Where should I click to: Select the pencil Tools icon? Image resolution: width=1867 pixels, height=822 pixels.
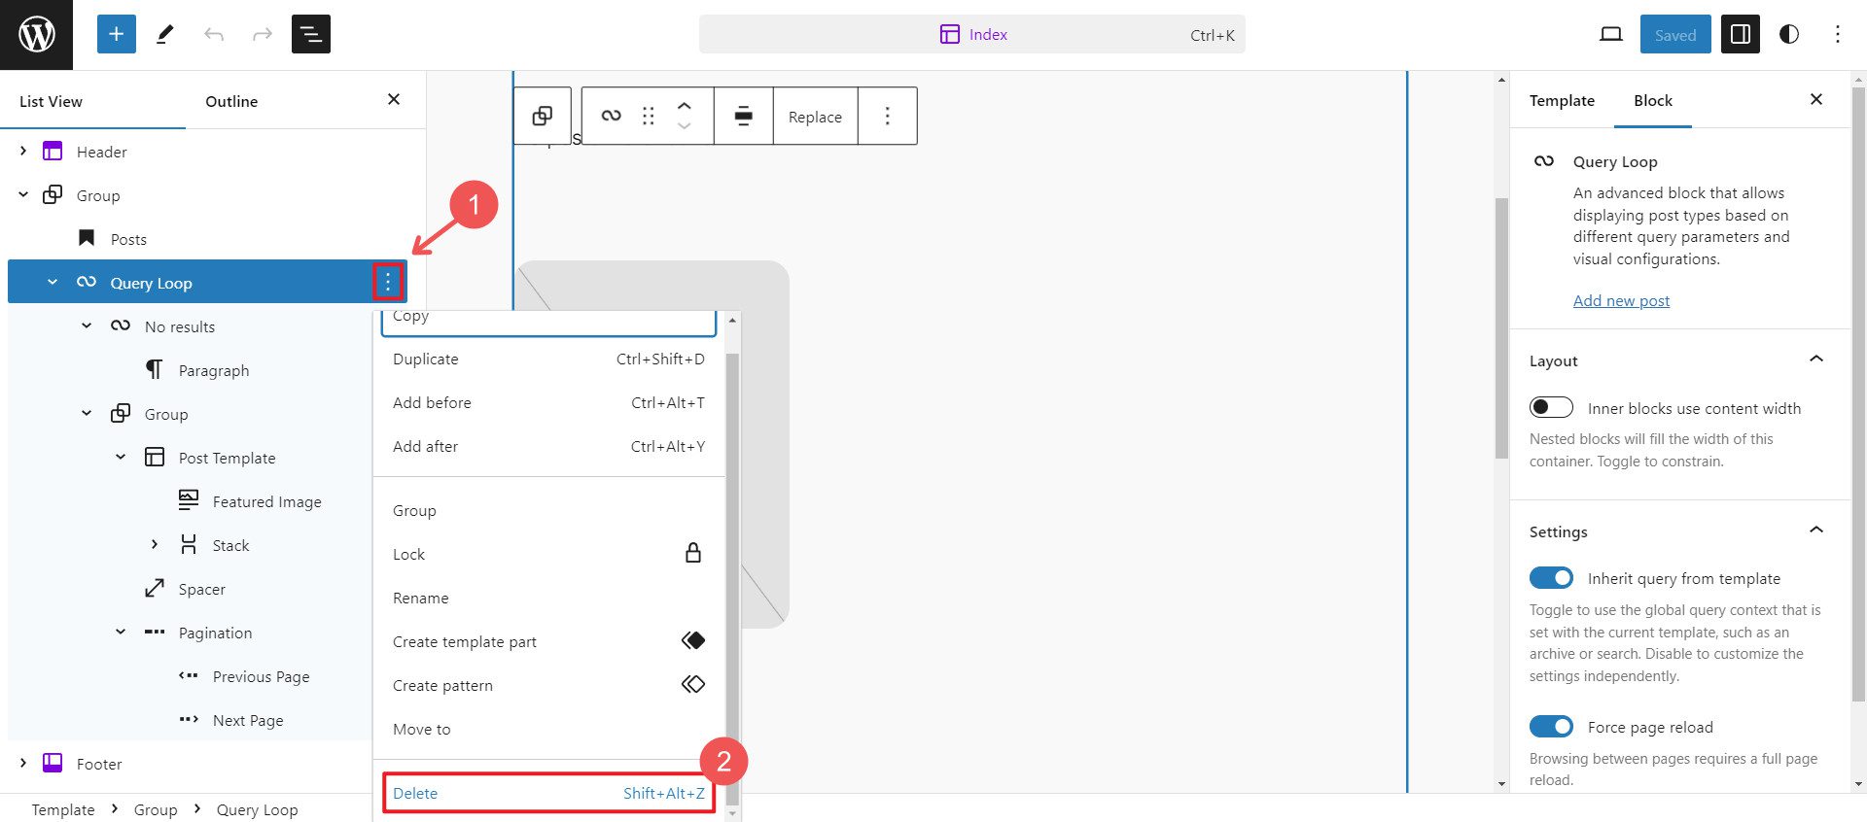165,35
